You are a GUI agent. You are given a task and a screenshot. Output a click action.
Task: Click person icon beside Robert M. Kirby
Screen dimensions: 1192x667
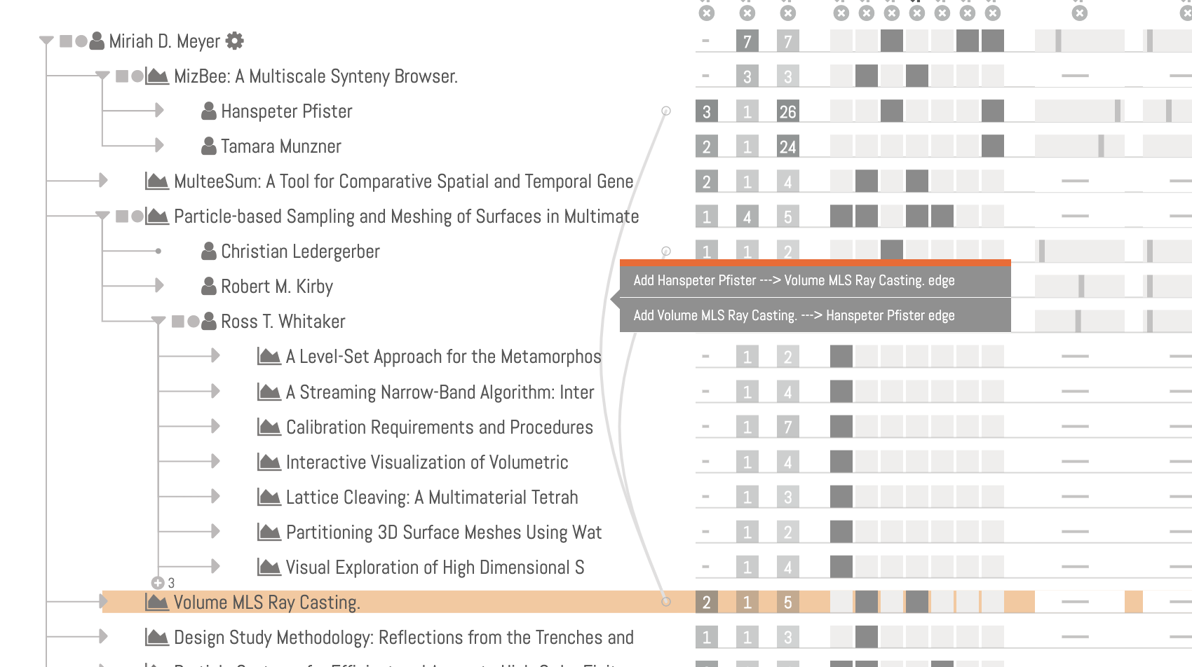click(208, 286)
